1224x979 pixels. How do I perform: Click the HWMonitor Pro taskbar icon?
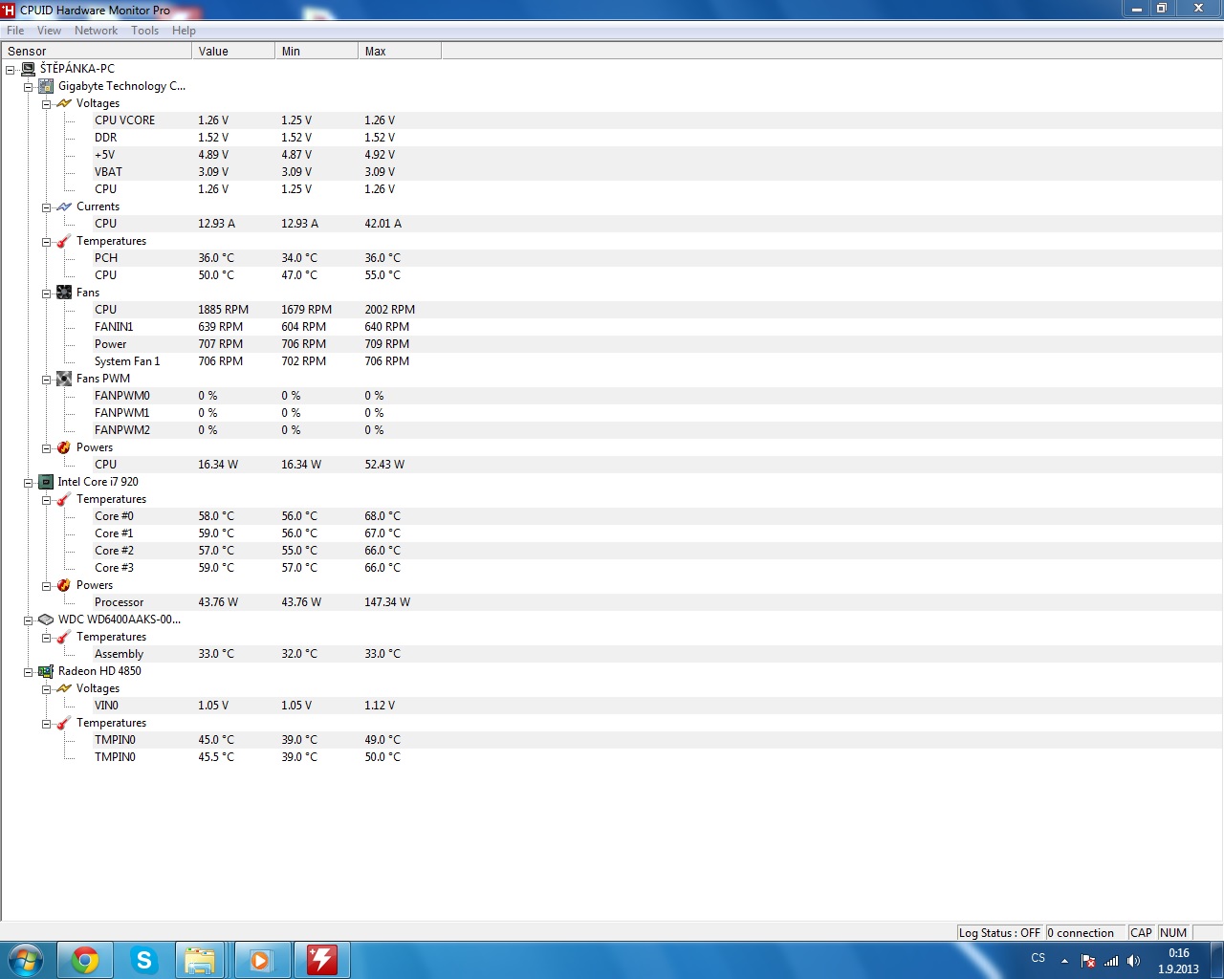(x=321, y=960)
